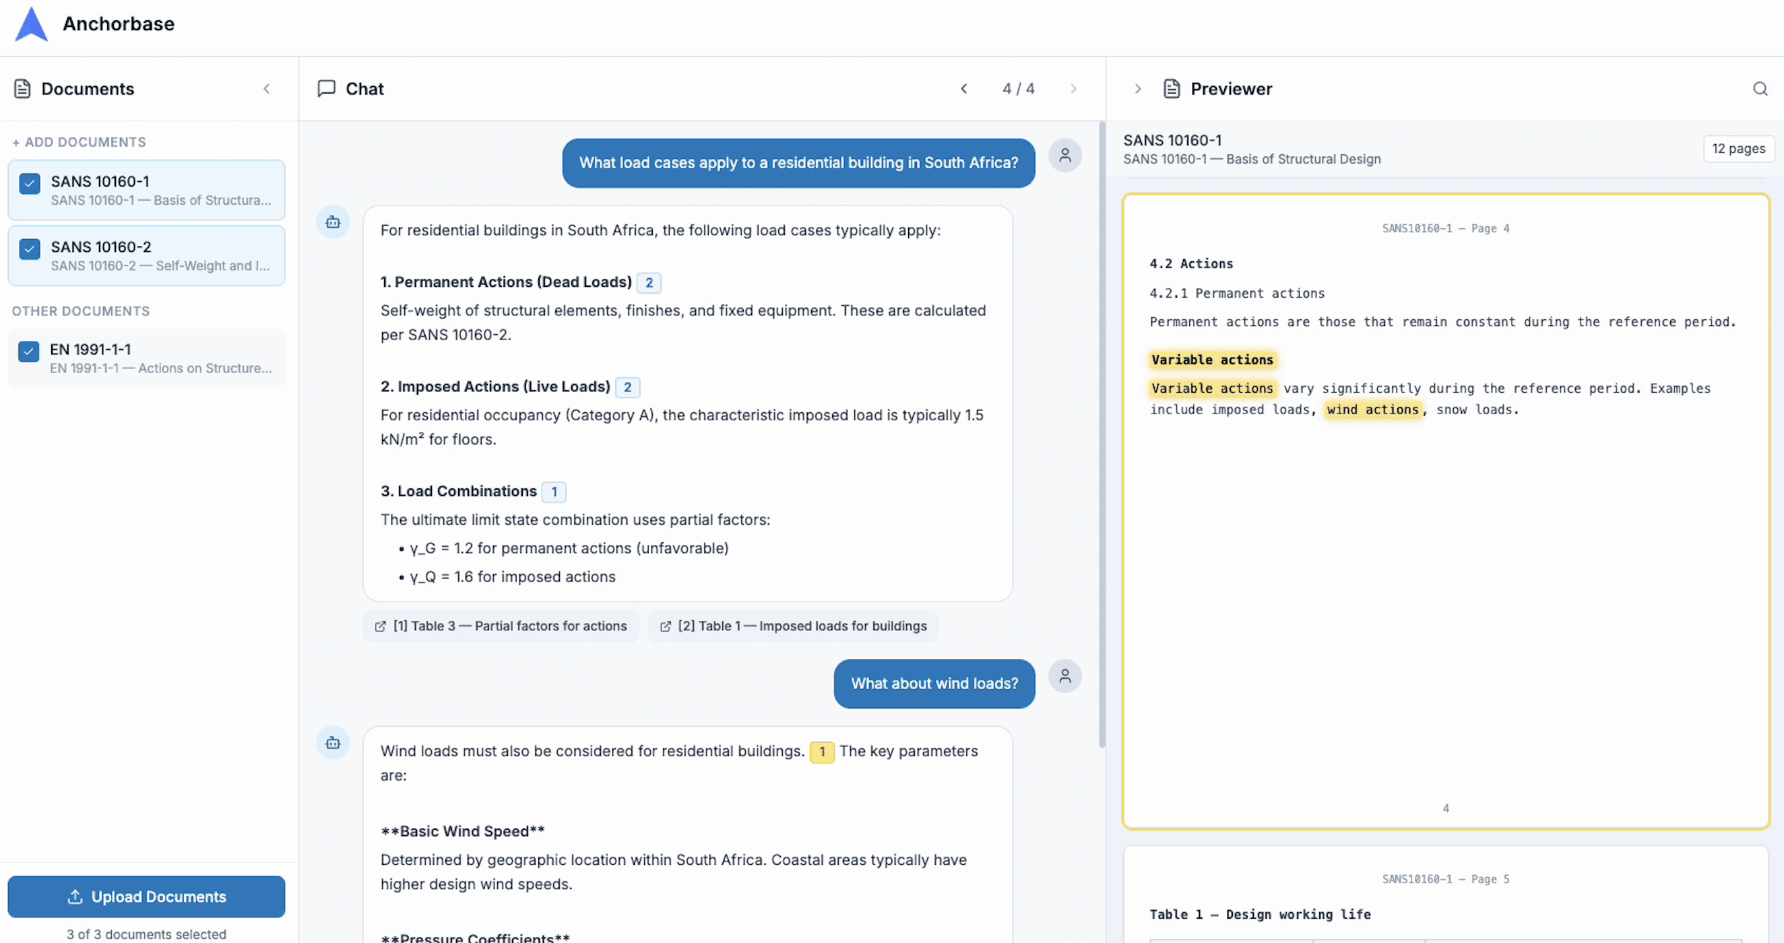Click the user avatar beside wind loads question
The height and width of the screenshot is (943, 1784).
point(1064,676)
